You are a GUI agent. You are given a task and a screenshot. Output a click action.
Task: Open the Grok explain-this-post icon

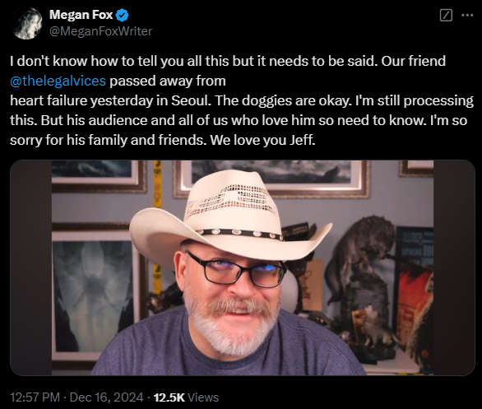[x=446, y=15]
